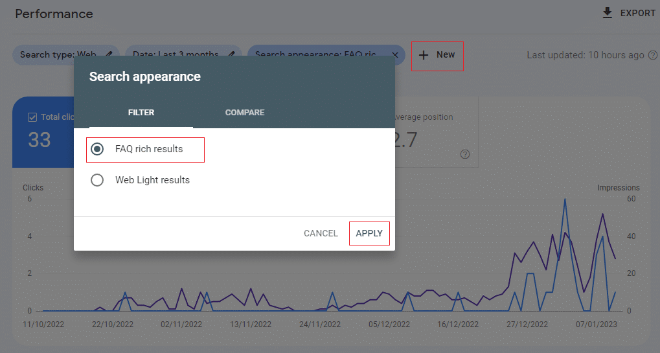Screen dimensions: 660x353
Task: Switch to the COMPARE tab
Action: coord(245,113)
